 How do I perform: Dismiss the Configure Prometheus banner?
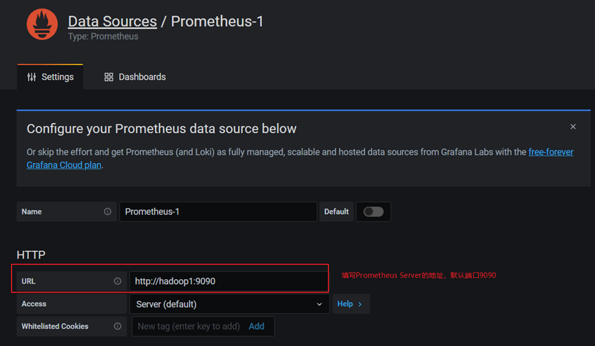pyautogui.click(x=573, y=127)
